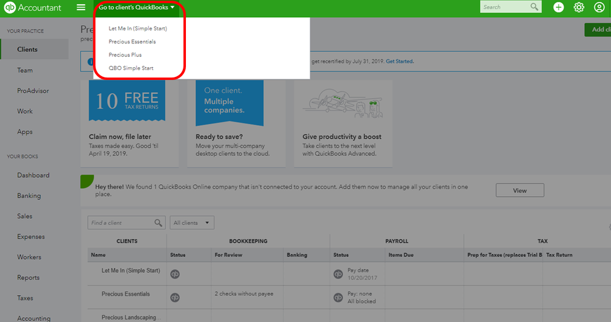Select Let Me In (Simple Start) from dropdown
611x322 pixels.
[138, 29]
